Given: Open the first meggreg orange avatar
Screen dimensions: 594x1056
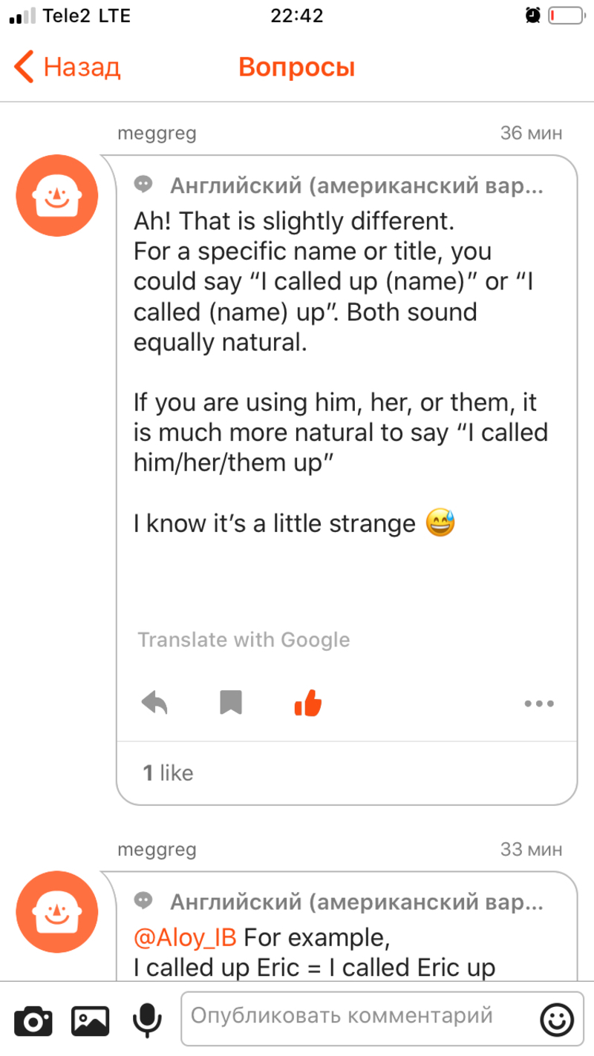Looking at the screenshot, I should coord(57,195).
